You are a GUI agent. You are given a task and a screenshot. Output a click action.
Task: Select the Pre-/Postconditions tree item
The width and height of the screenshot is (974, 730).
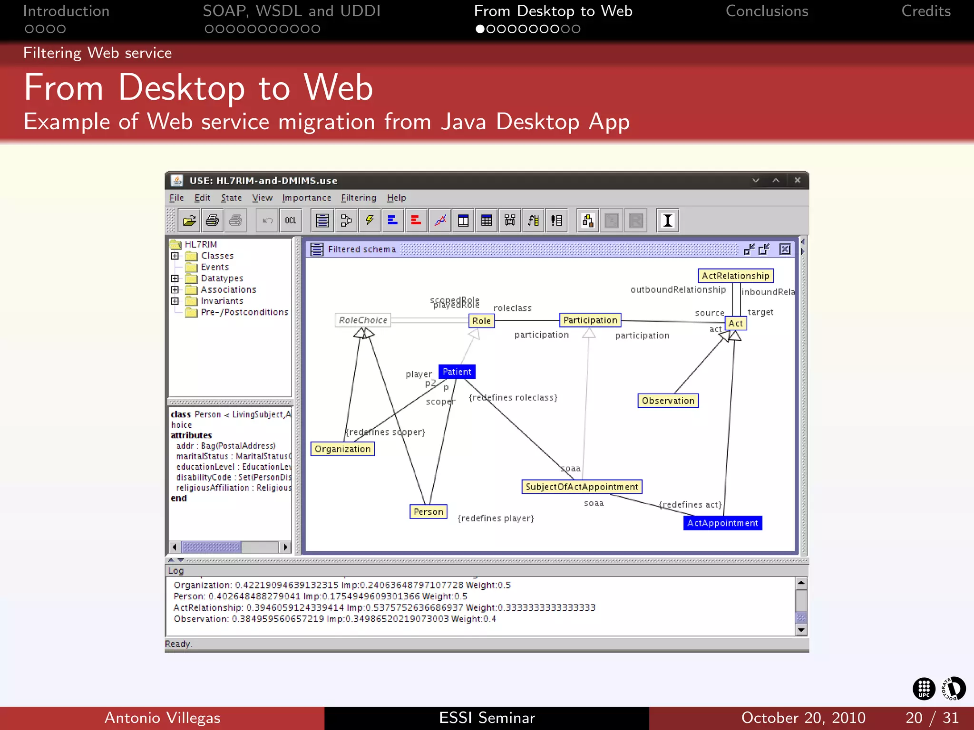[x=244, y=312]
